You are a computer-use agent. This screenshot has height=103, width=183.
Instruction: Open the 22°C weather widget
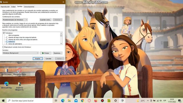[141, 100]
